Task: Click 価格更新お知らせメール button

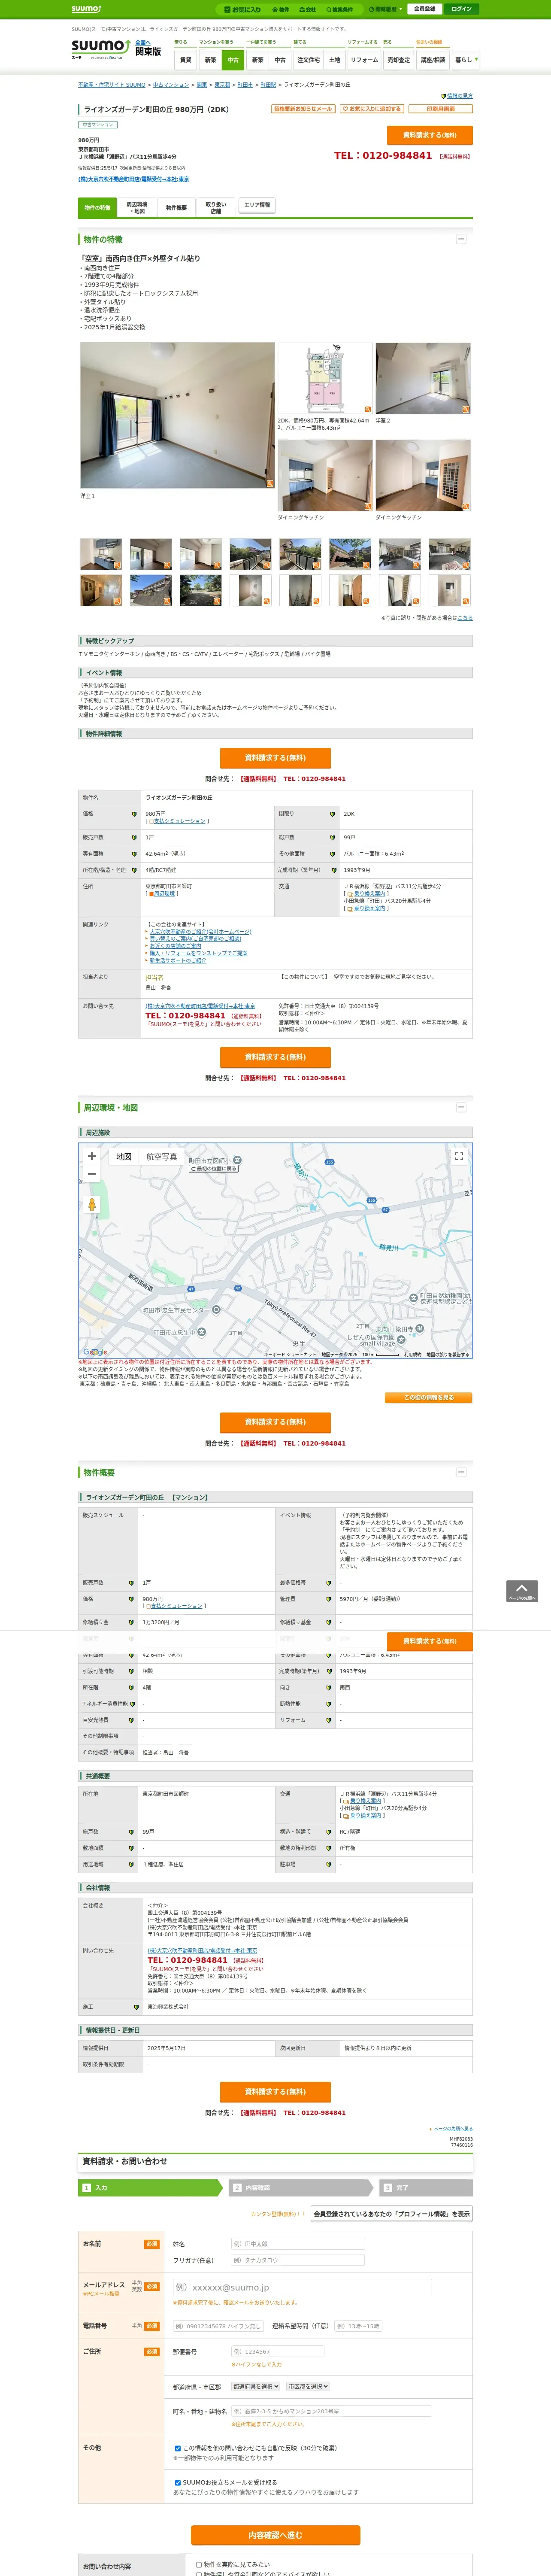Action: pyautogui.click(x=303, y=109)
